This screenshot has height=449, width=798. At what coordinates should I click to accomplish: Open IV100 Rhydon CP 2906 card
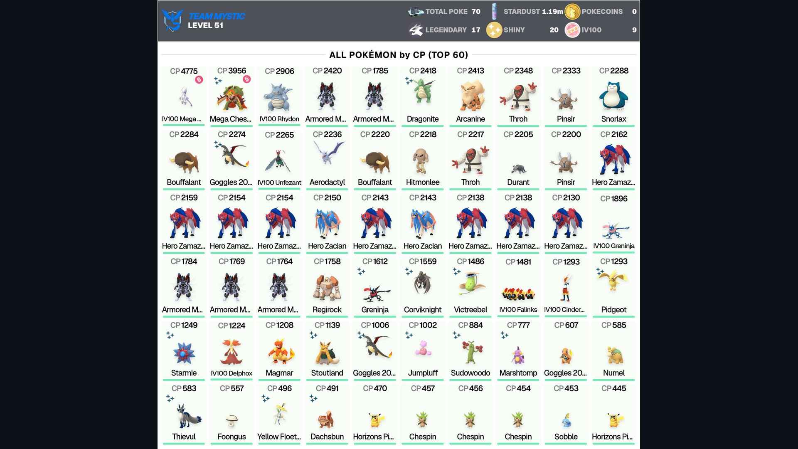pos(279,96)
